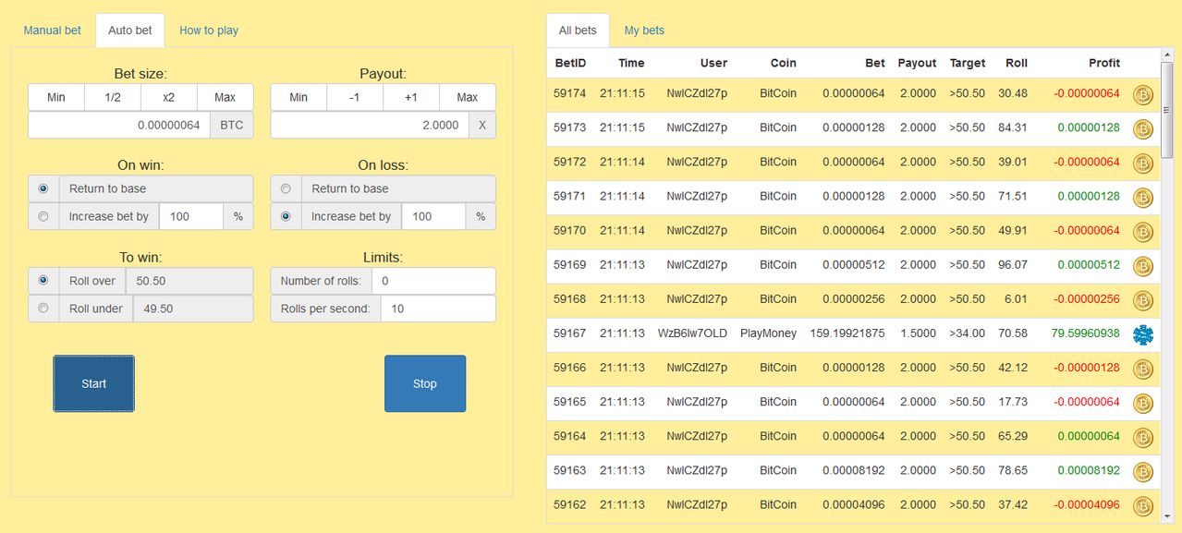Click the Bitcoin coin icon for bet 59170

coord(1143,232)
